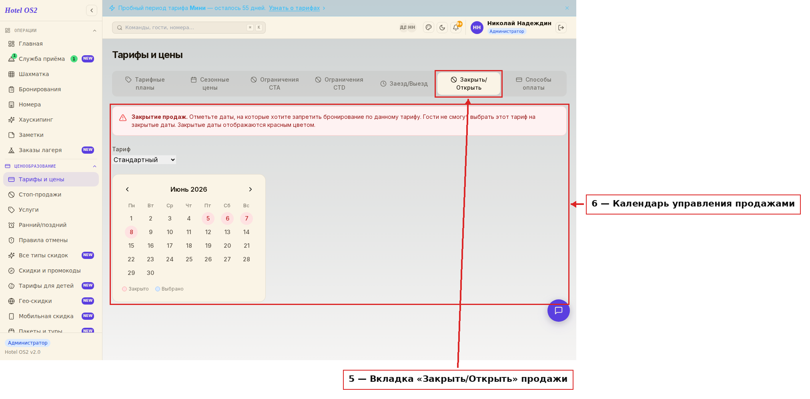Open Мобильная скидка page
Image resolution: width=810 pixels, height=399 pixels.
[51, 316]
